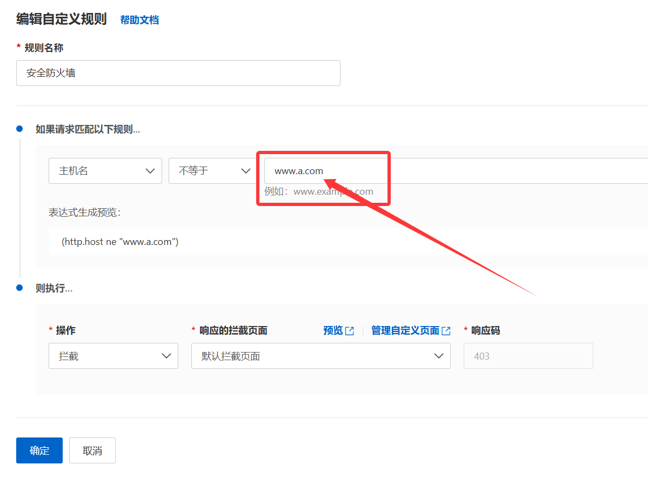
Task: Open the 预览 blocked-page preview
Action: click(334, 330)
